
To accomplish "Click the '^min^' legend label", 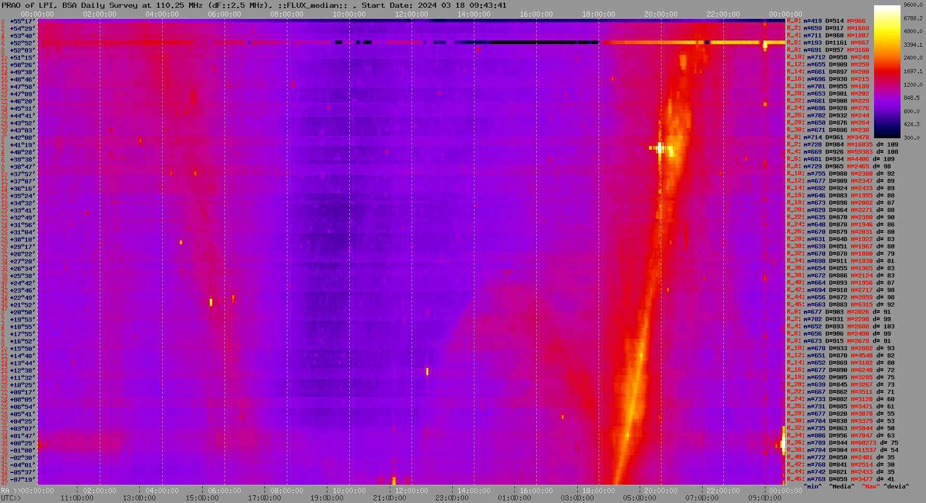I will tap(813, 487).
